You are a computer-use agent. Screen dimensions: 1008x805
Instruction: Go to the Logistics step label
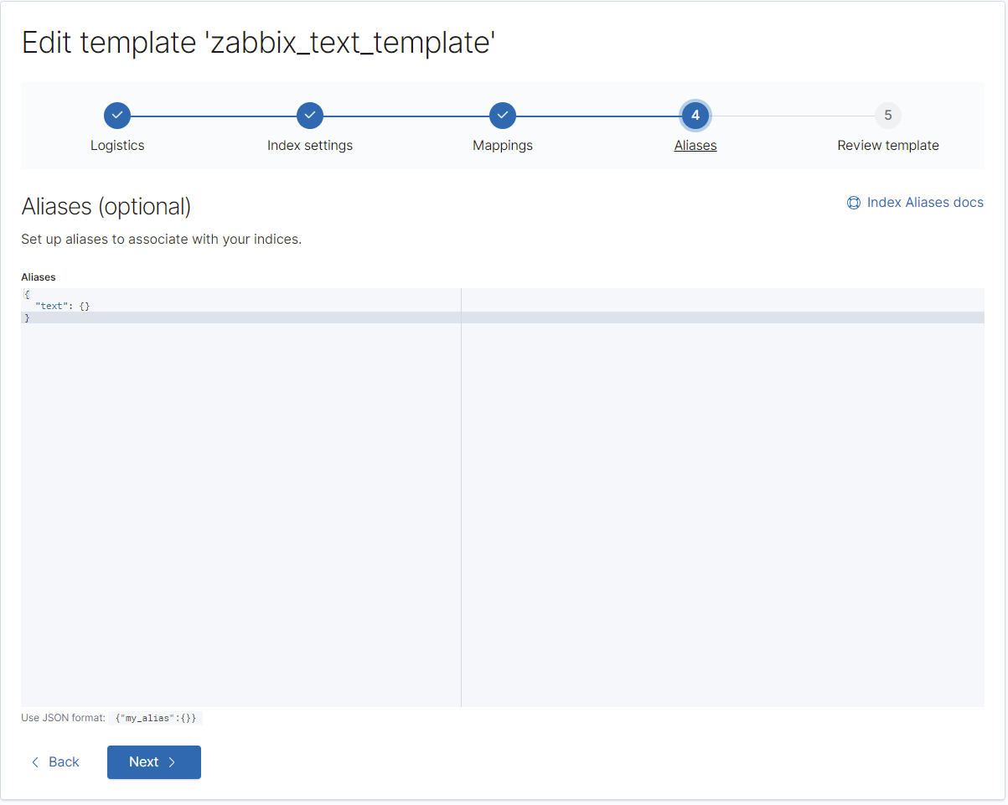click(x=117, y=146)
